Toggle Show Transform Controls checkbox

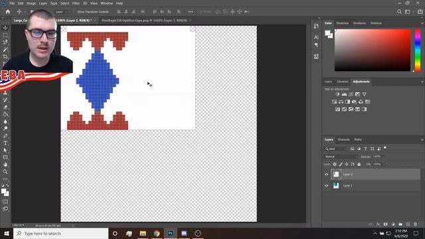75,12
